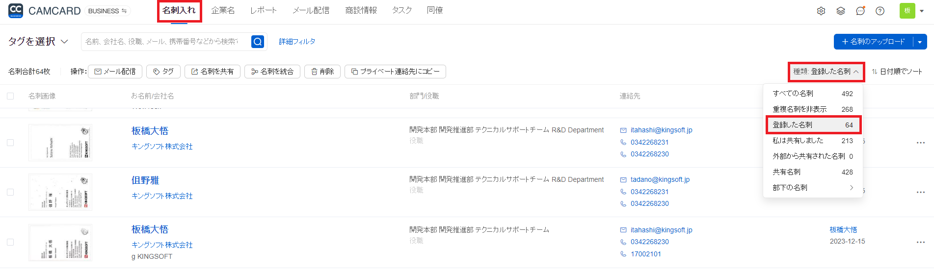
Task: Open the レポート tab
Action: [x=264, y=10]
